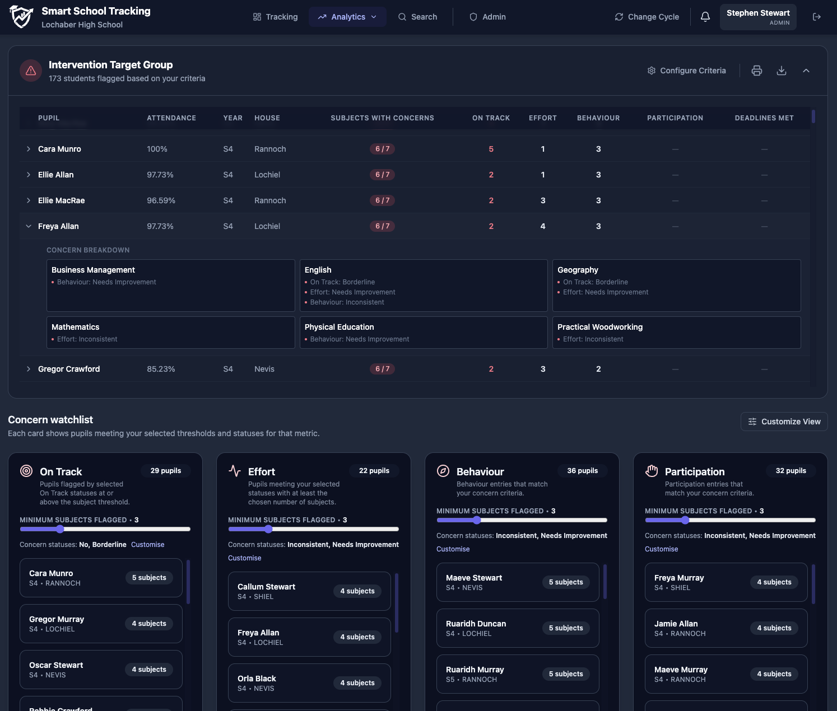
Task: Click the Participation hand icon
Action: [x=652, y=471]
